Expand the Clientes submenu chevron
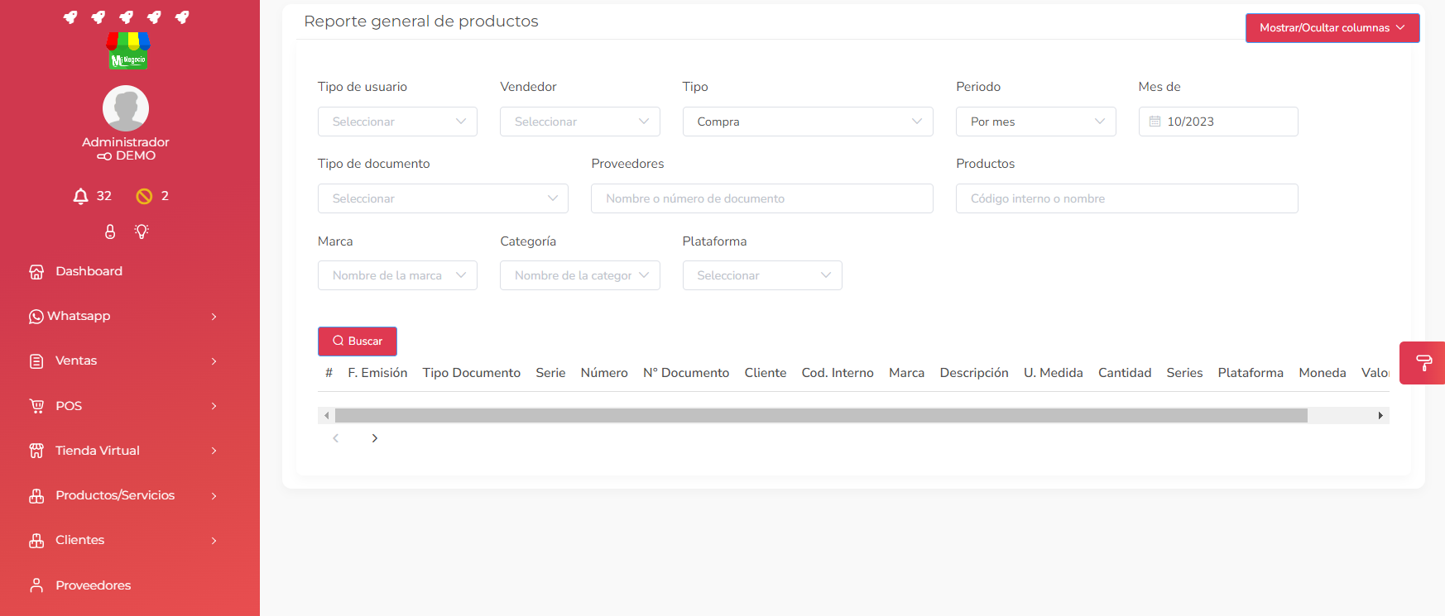This screenshot has height=616, width=1445. pos(214,541)
